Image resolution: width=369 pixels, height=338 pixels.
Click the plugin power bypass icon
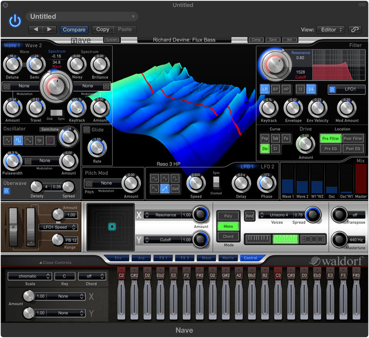(15, 21)
